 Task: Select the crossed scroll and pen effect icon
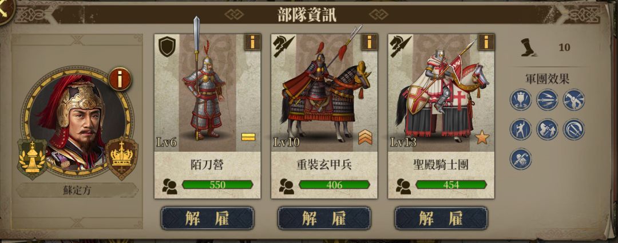[x=520, y=159]
